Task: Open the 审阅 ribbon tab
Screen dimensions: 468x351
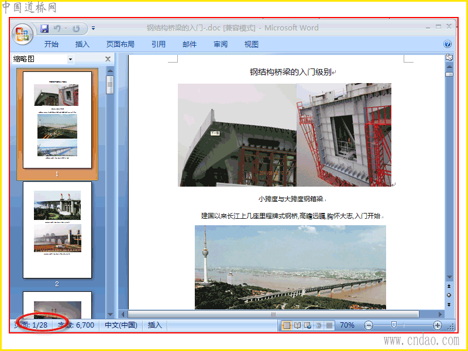Action: point(221,44)
